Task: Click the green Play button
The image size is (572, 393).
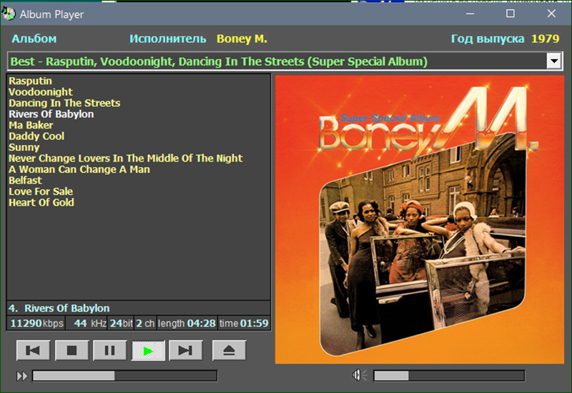Action: [148, 350]
